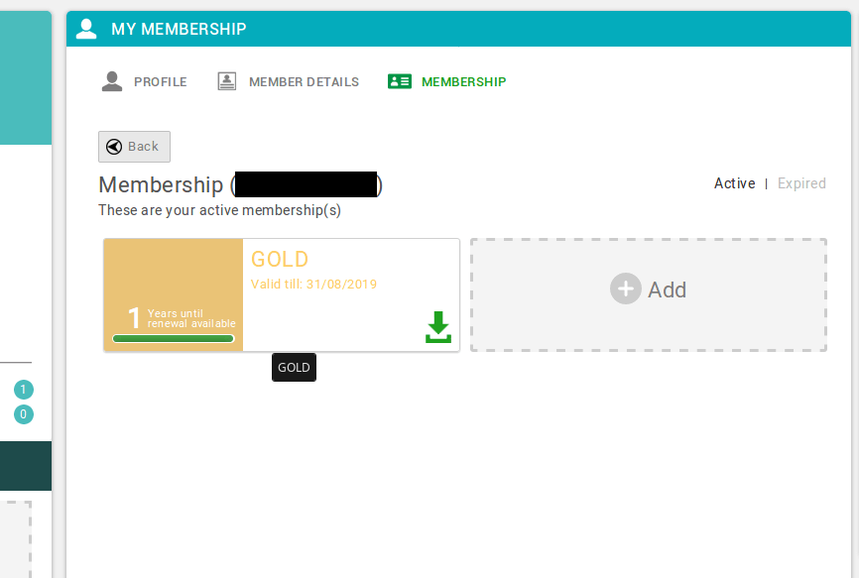Download the Gold membership card
This screenshot has width=859, height=578.
click(438, 327)
